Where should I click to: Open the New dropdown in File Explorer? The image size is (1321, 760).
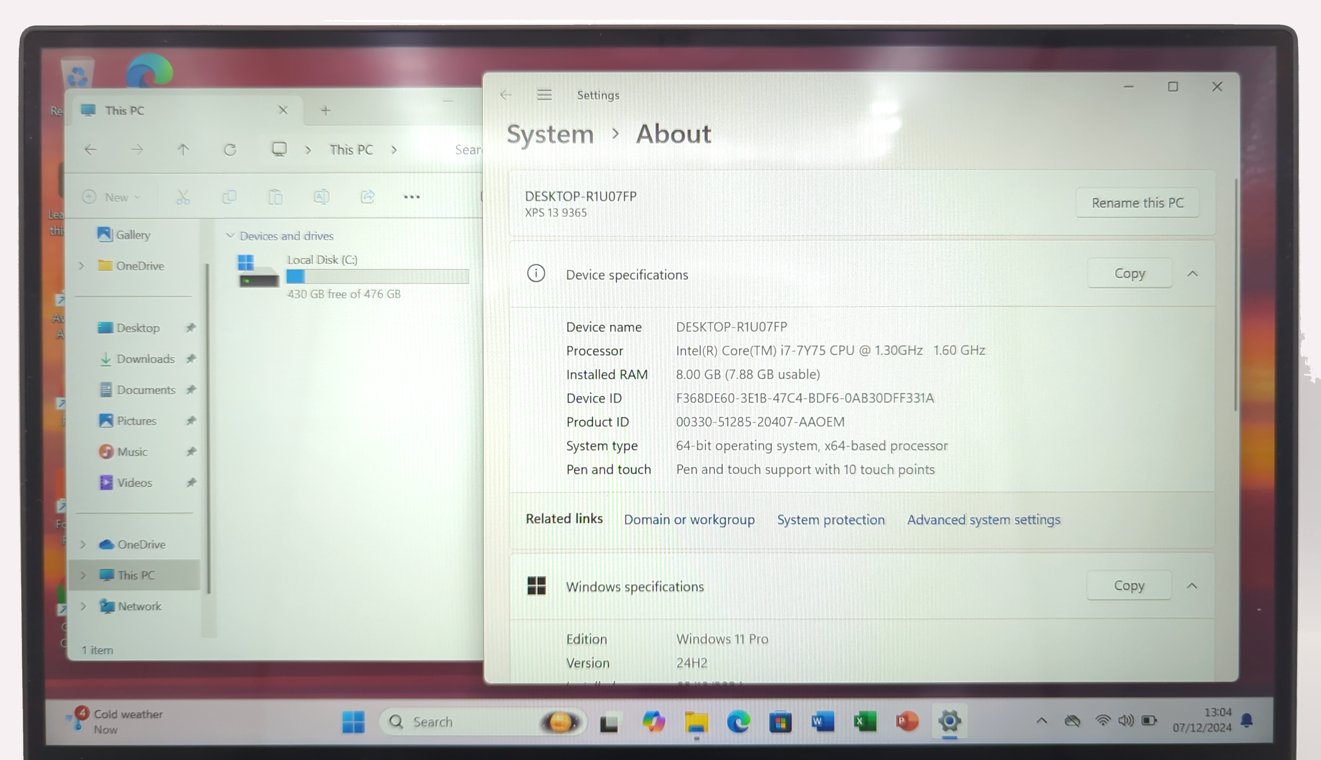click(x=112, y=197)
